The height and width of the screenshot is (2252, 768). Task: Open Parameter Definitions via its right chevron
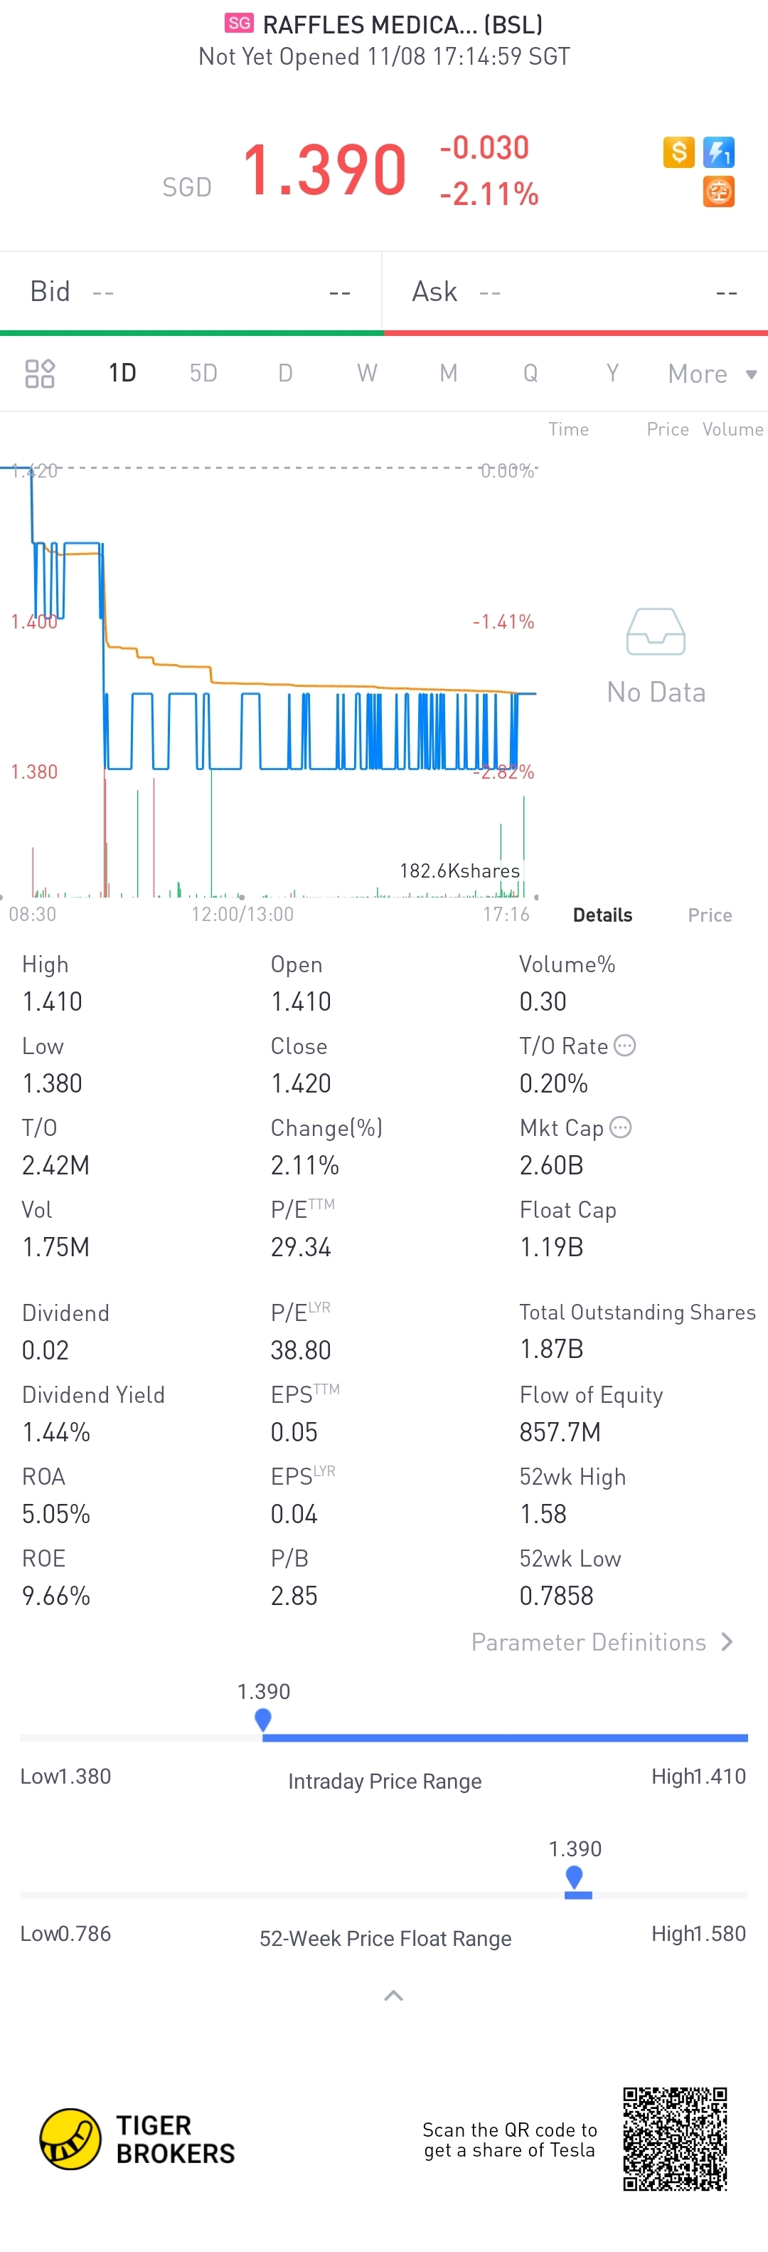(727, 1642)
